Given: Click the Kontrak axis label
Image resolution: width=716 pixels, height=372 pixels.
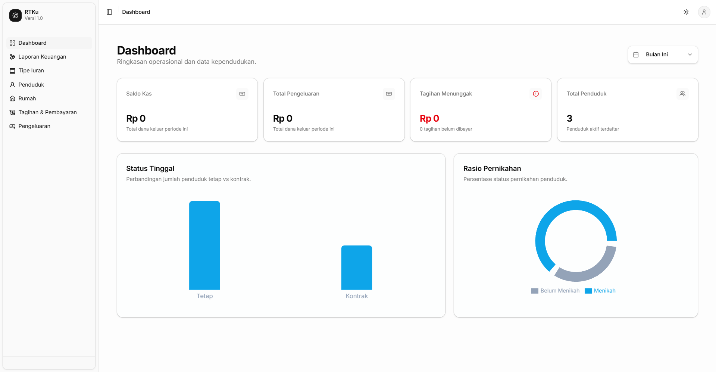Looking at the screenshot, I should (x=357, y=296).
